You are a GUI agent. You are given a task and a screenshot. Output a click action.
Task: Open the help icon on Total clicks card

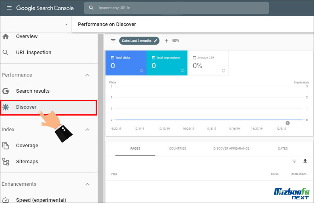coord(141,71)
